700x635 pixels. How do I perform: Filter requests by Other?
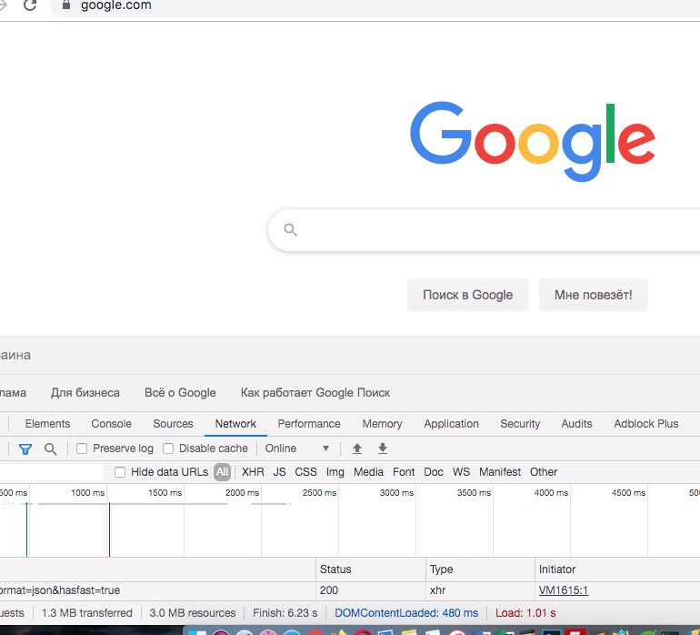tap(544, 472)
